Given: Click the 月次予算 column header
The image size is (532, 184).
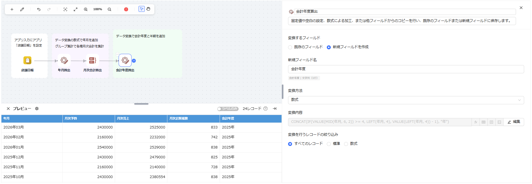Looking at the screenshot, I should click(x=89, y=119).
